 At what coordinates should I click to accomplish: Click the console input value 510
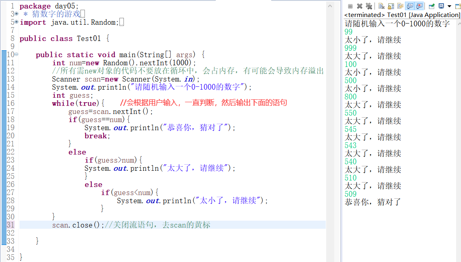click(351, 177)
